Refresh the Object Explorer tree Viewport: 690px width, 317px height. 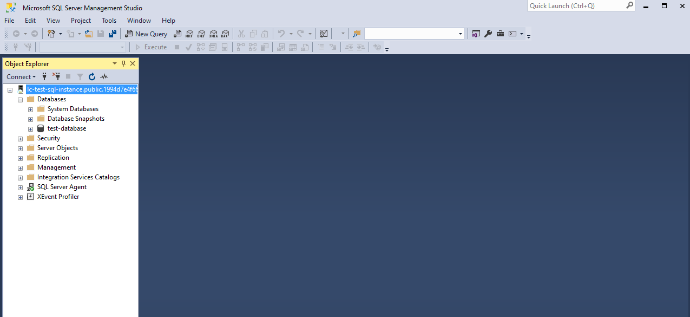point(92,76)
